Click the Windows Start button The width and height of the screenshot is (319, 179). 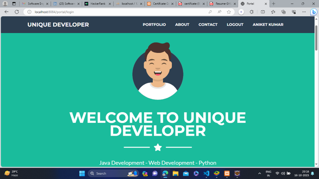(82, 173)
